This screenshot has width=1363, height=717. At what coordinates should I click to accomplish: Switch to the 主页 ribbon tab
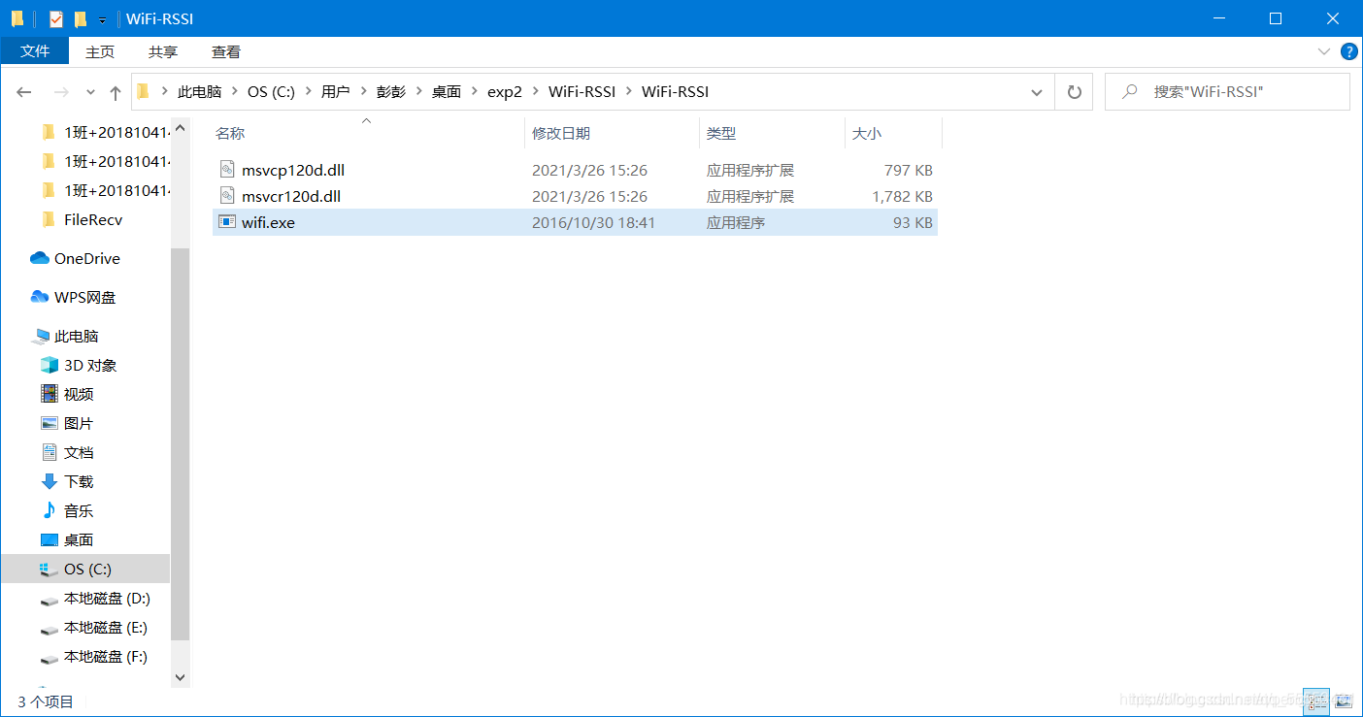pyautogui.click(x=100, y=51)
